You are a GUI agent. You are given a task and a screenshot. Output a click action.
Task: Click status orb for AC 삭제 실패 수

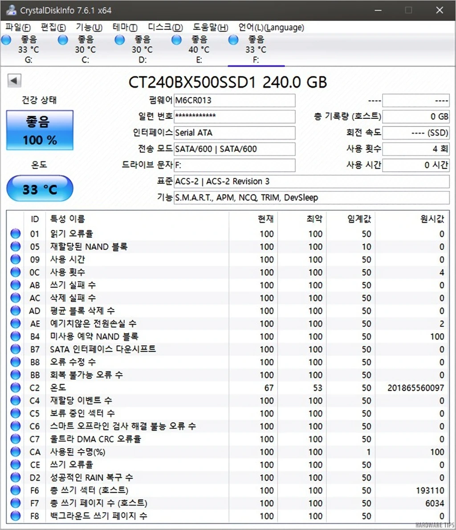coord(15,298)
